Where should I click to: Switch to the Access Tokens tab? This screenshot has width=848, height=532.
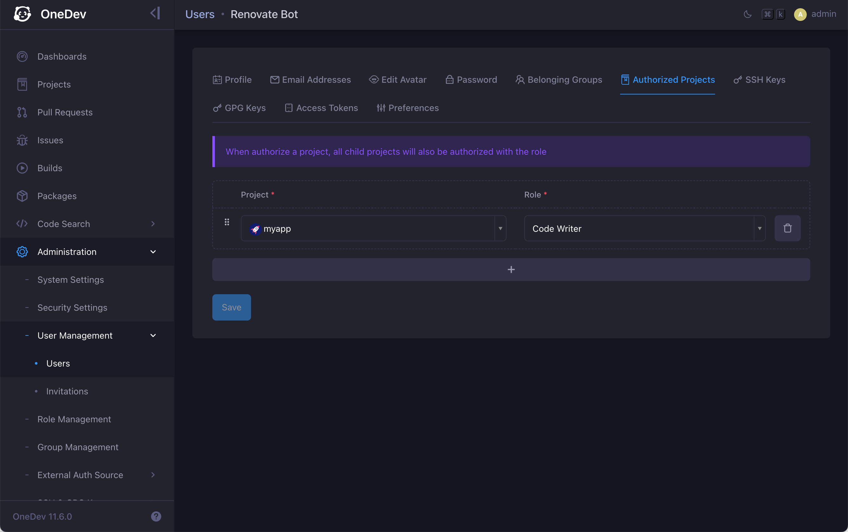click(x=321, y=108)
